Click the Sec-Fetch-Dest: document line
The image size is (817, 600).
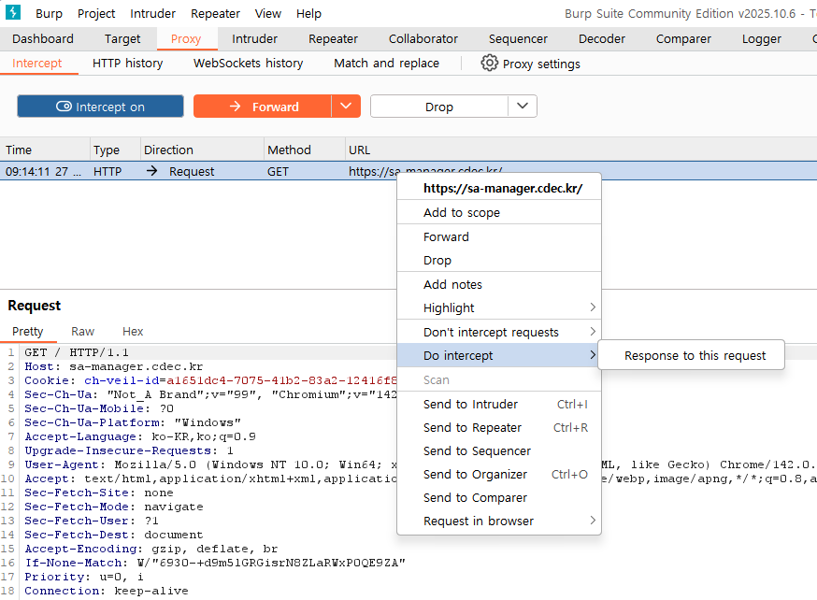[114, 535]
